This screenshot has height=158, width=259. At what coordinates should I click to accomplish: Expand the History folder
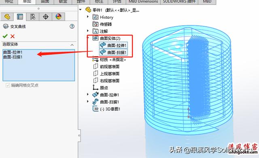click(x=88, y=17)
